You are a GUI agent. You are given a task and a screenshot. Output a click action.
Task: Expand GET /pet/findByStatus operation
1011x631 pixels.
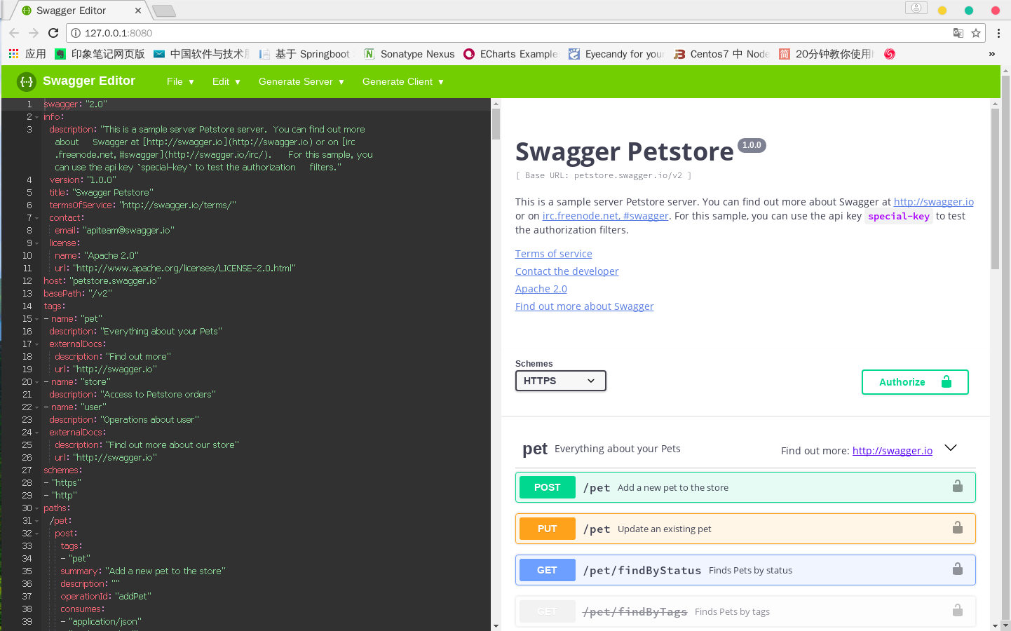pyautogui.click(x=745, y=570)
